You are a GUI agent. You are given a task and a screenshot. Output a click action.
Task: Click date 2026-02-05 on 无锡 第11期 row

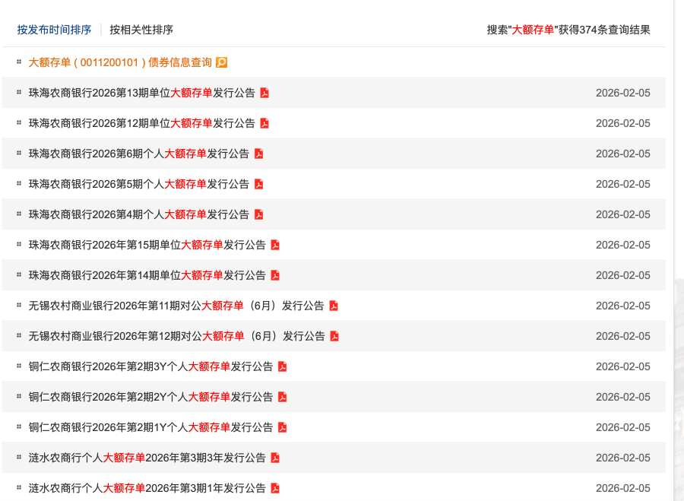click(x=623, y=306)
